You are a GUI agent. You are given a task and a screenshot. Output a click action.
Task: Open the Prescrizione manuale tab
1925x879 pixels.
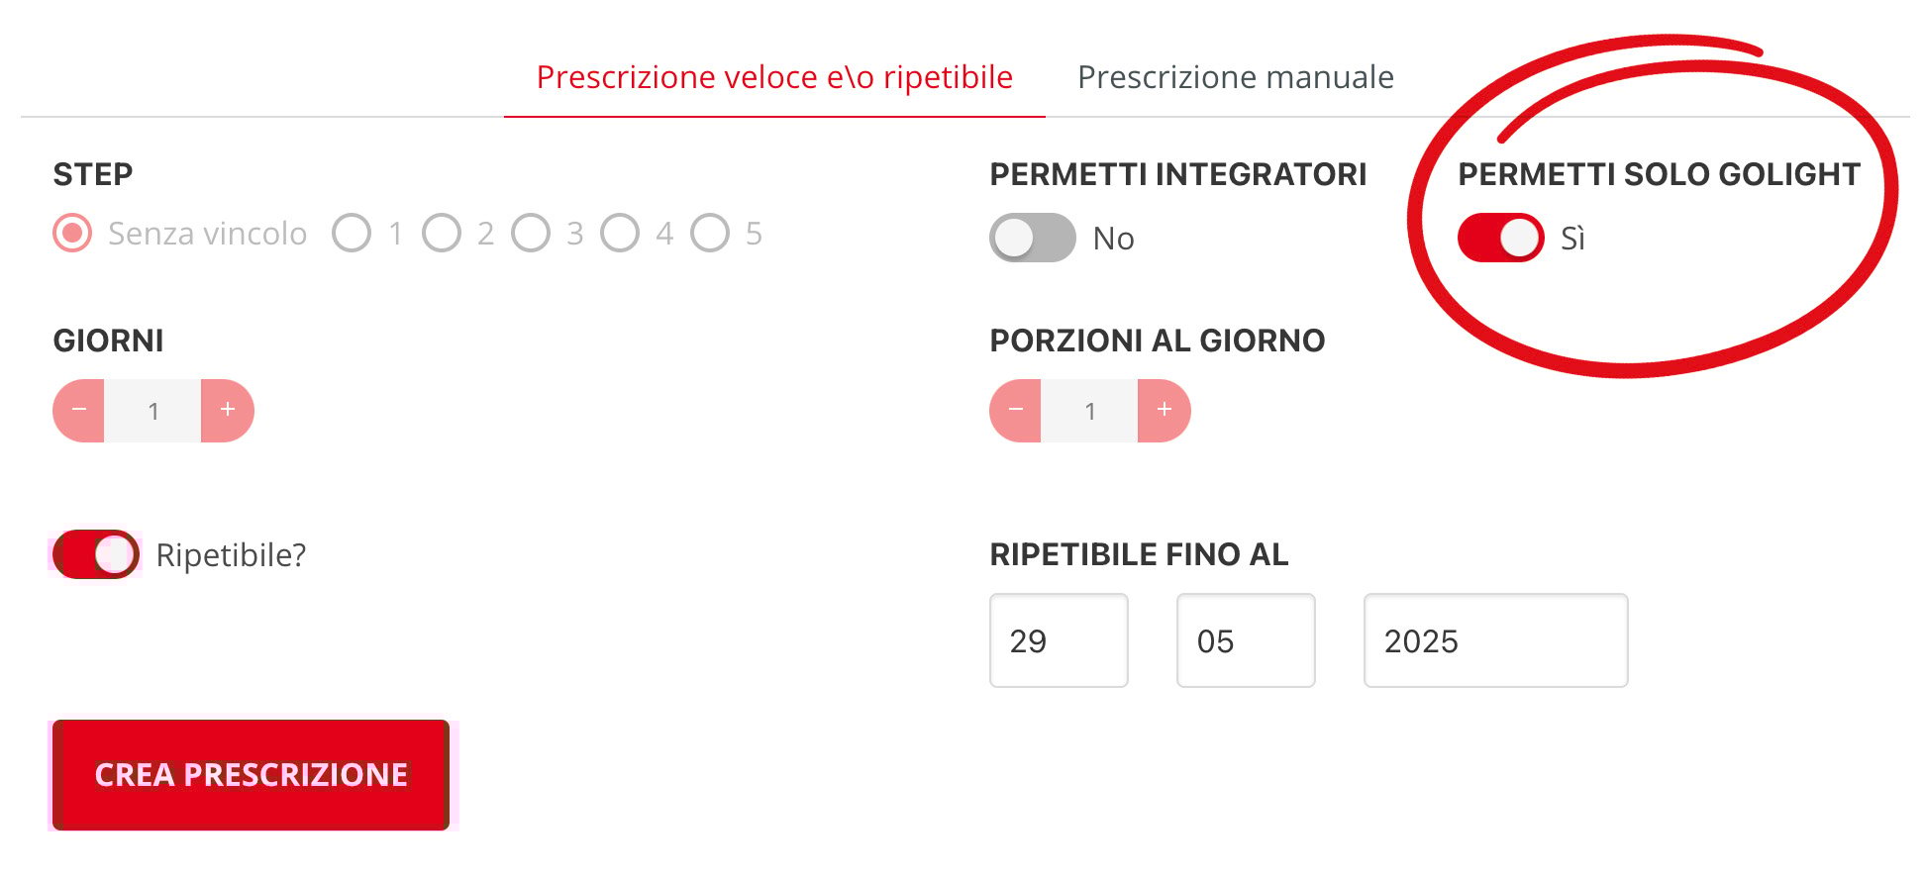(x=1235, y=77)
